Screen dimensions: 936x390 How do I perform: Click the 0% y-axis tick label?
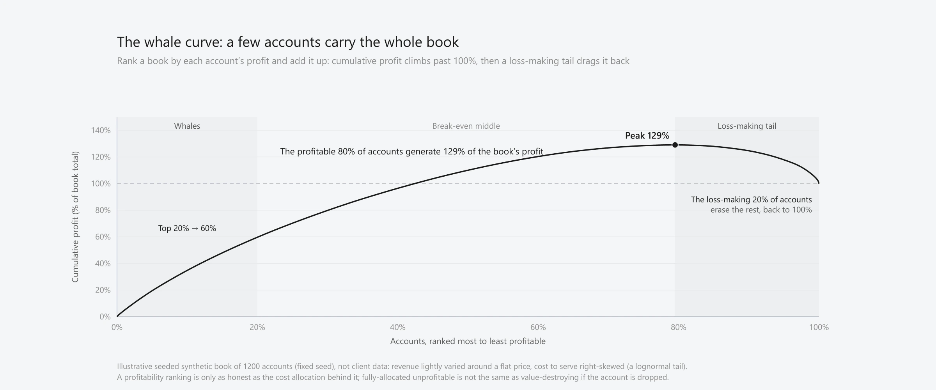pos(105,317)
